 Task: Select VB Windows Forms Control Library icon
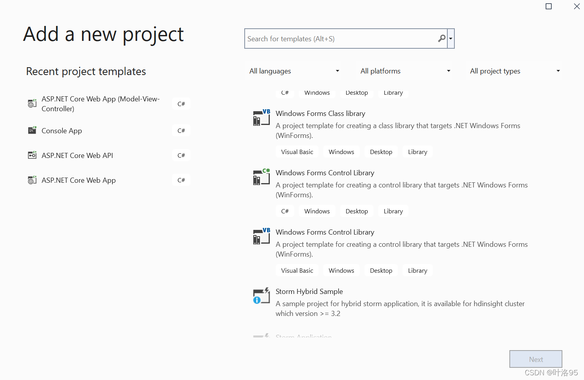coord(262,236)
